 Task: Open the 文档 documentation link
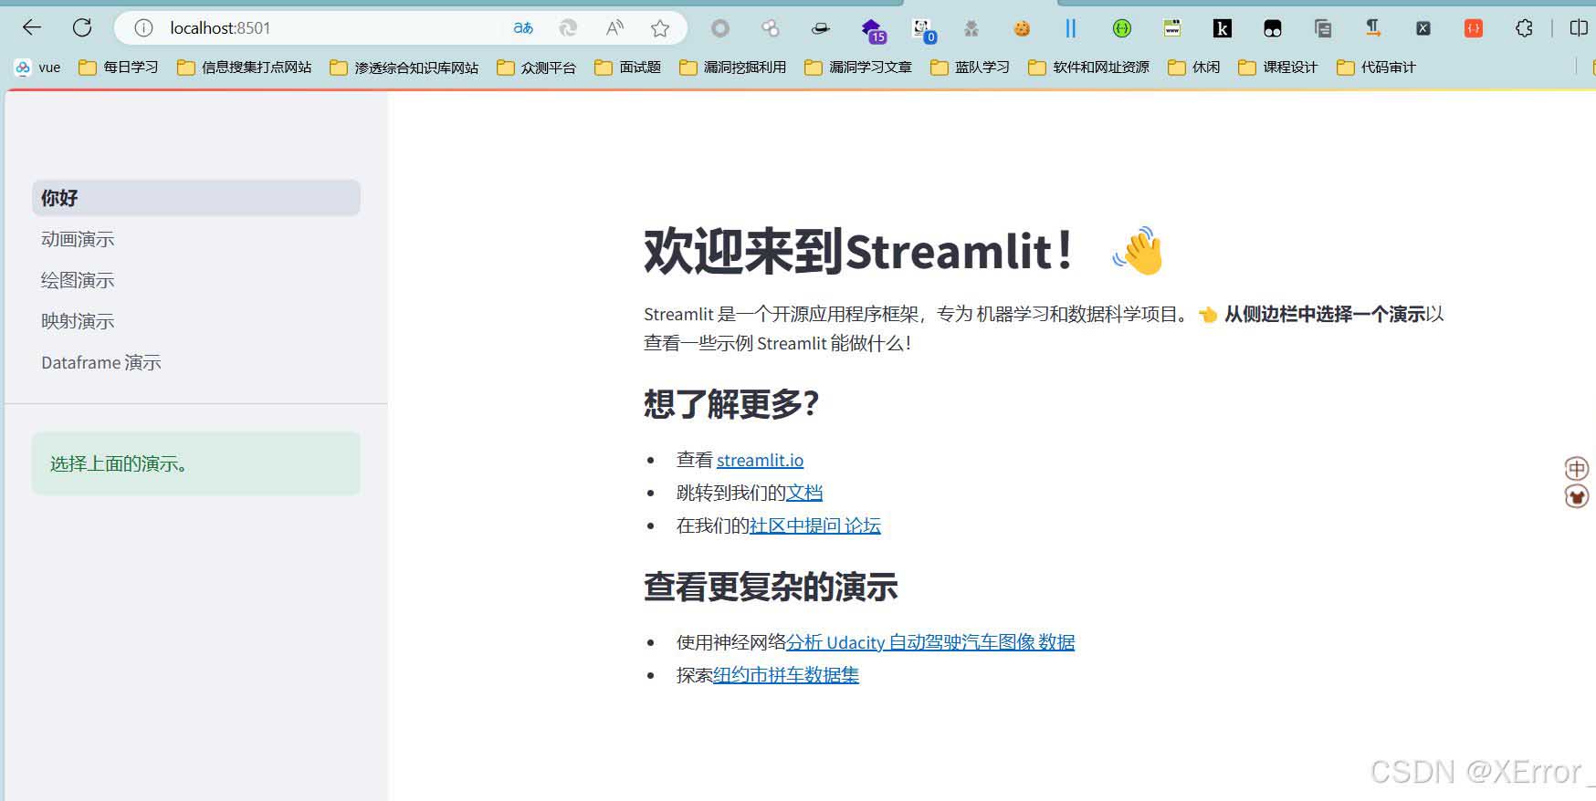[804, 493]
